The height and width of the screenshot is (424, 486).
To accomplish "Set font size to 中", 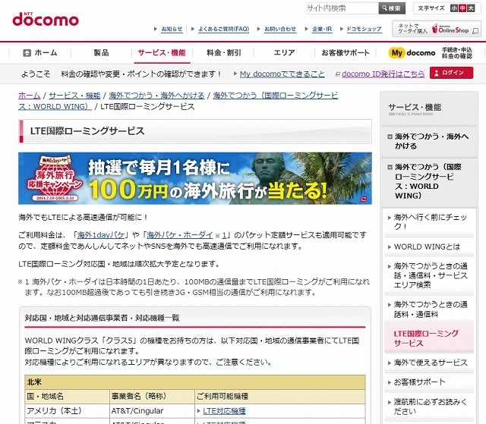I will point(462,8).
